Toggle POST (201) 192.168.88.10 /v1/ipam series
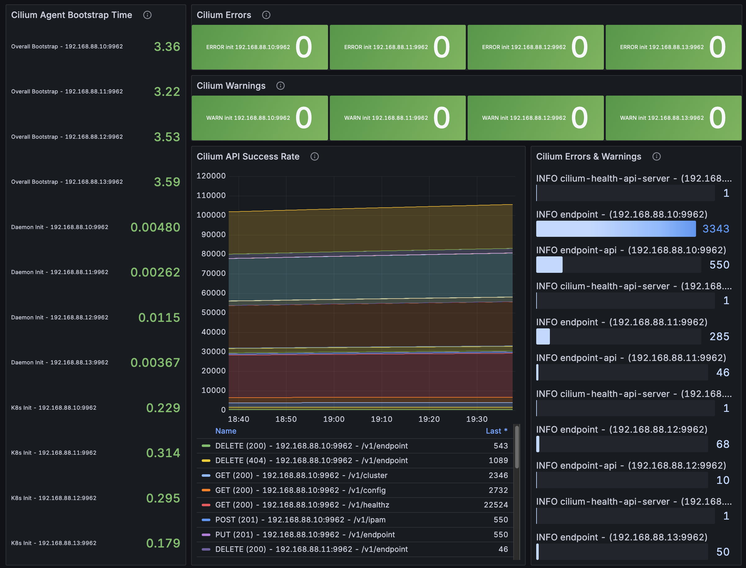The height and width of the screenshot is (568, 746). click(x=300, y=520)
